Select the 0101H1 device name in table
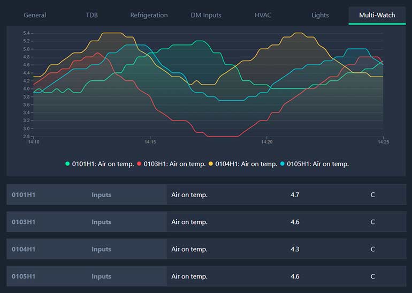This screenshot has height=293, width=412. (x=24, y=195)
